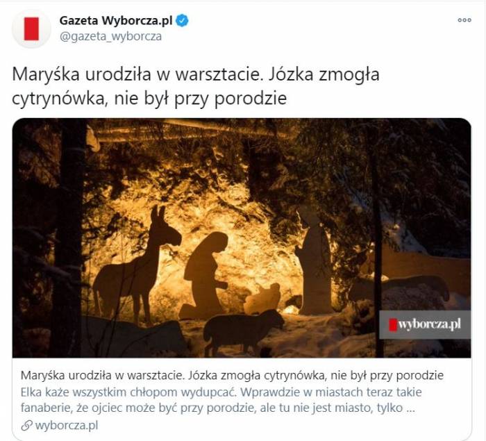Viewport: 486px width, 441px height.
Task: Click the kneeling figure silhouette in the photo
Action: [204, 276]
